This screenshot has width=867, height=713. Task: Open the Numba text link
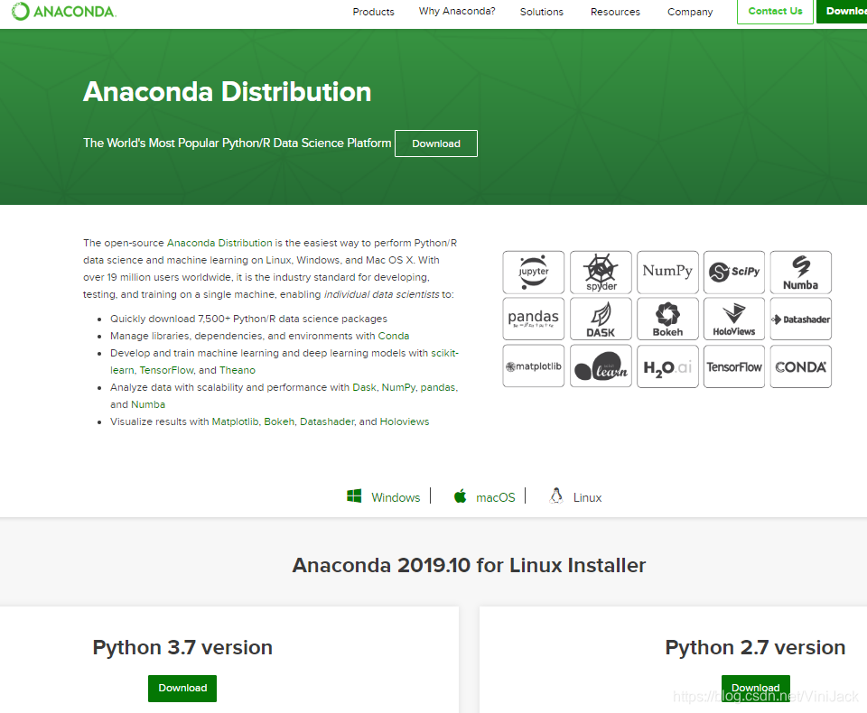coord(147,404)
